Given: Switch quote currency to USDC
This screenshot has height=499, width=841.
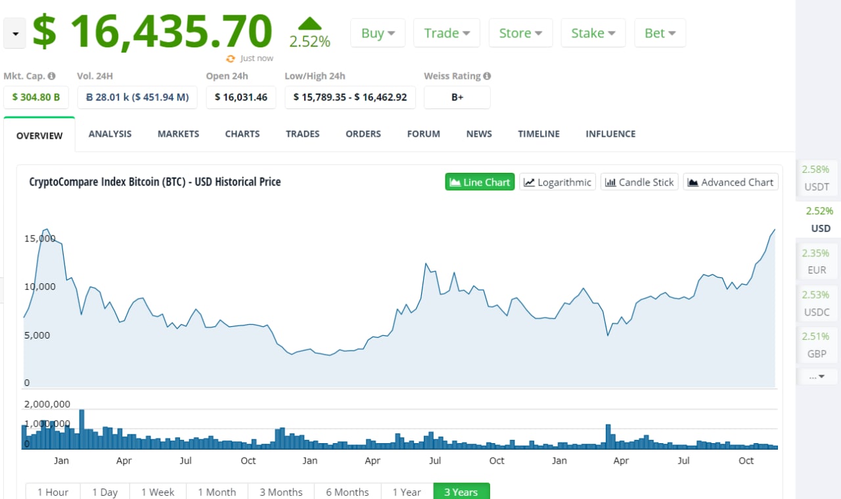Looking at the screenshot, I should [817, 303].
